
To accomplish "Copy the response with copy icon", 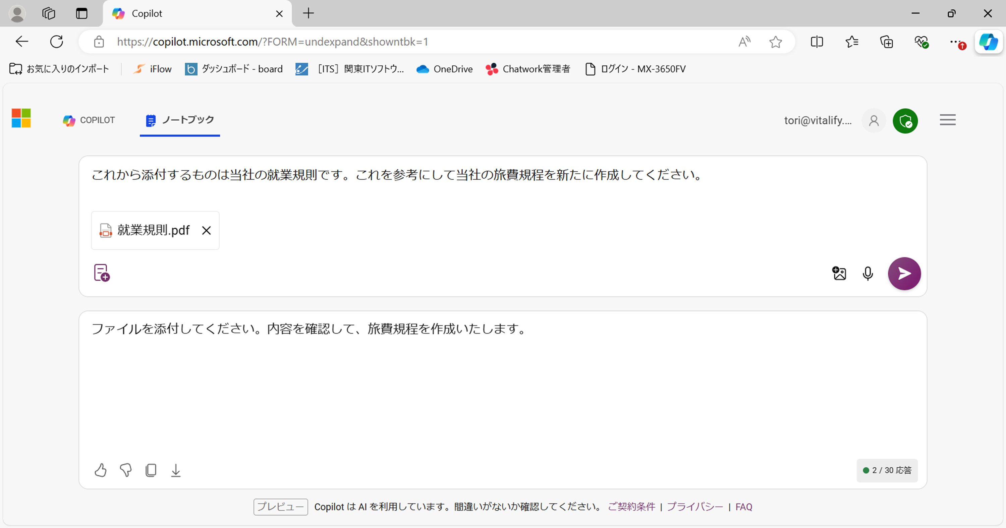I will (151, 470).
